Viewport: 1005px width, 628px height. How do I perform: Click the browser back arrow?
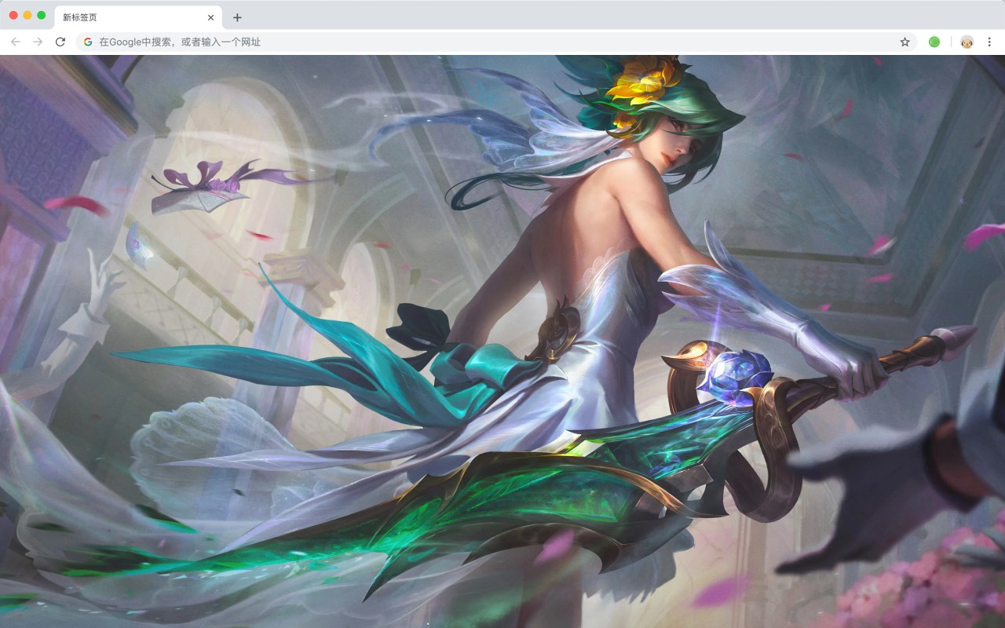click(16, 42)
